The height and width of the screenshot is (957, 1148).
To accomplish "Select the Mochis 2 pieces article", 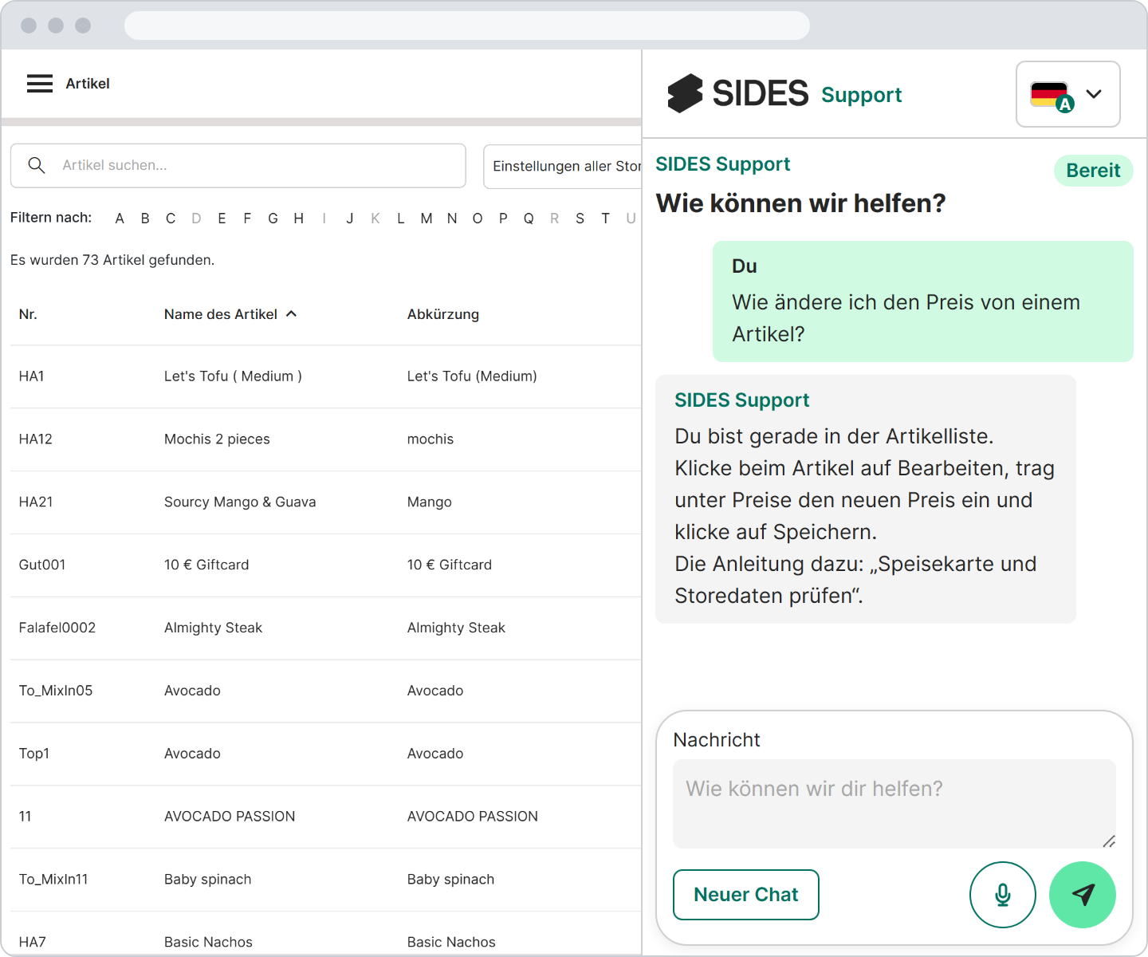I will tap(217, 439).
